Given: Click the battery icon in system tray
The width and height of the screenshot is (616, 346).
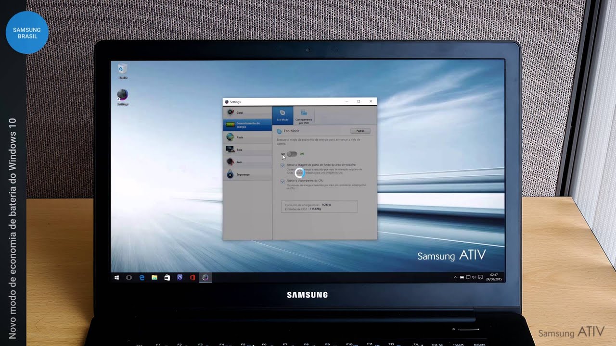Looking at the screenshot, I should coord(462,277).
